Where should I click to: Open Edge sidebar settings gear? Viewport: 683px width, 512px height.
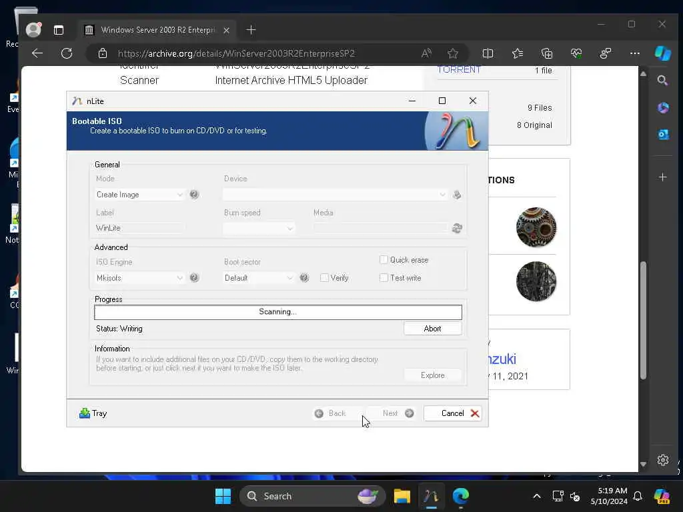(x=663, y=460)
